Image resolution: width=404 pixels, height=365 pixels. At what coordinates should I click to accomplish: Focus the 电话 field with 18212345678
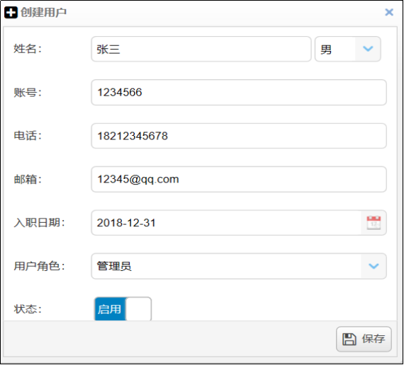[239, 136]
